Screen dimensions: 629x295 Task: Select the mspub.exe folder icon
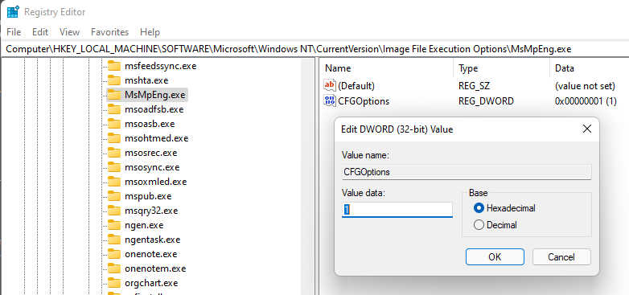coord(114,196)
